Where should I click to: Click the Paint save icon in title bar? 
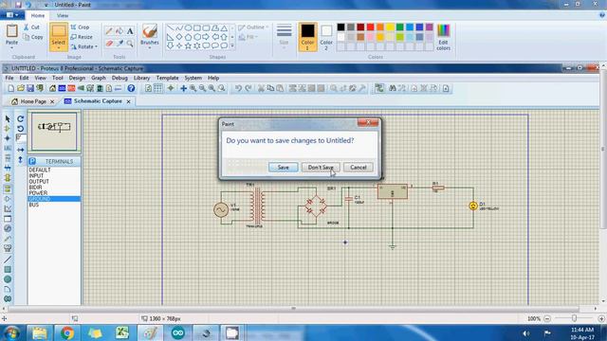click(18, 5)
